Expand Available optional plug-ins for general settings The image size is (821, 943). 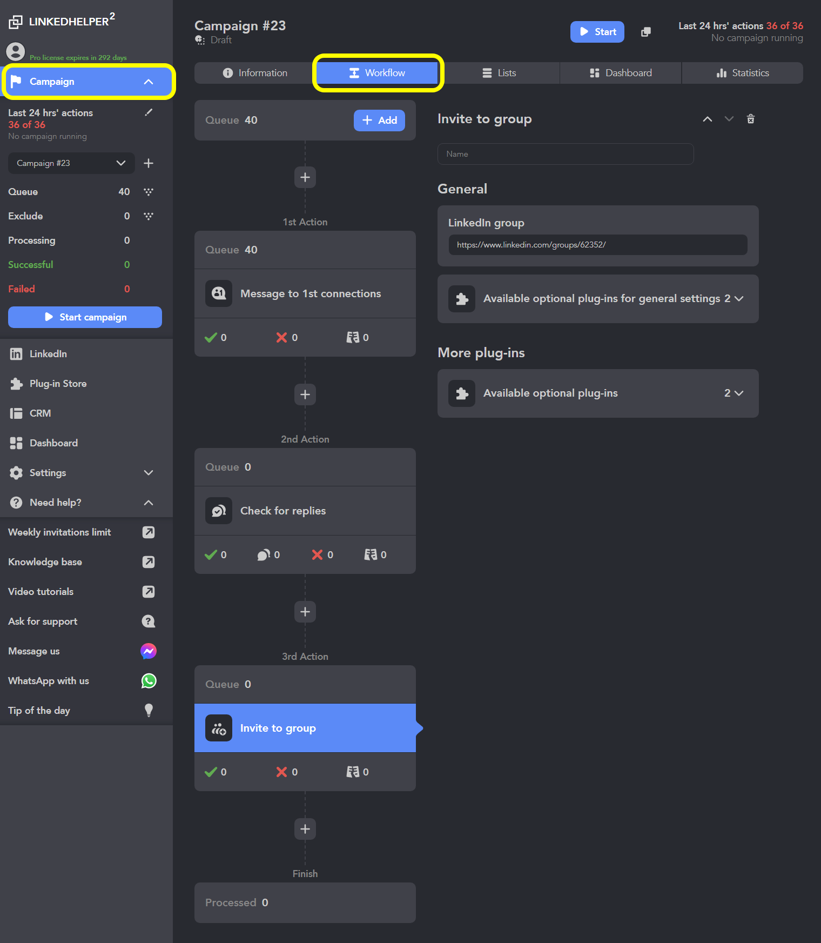(x=598, y=299)
